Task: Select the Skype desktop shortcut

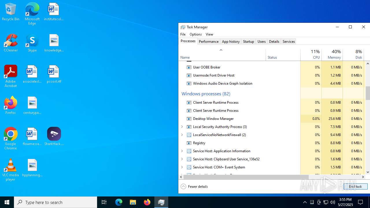Action: click(x=32, y=43)
